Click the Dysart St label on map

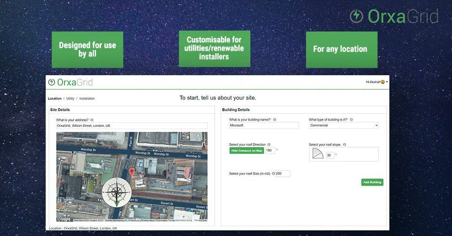click(167, 203)
